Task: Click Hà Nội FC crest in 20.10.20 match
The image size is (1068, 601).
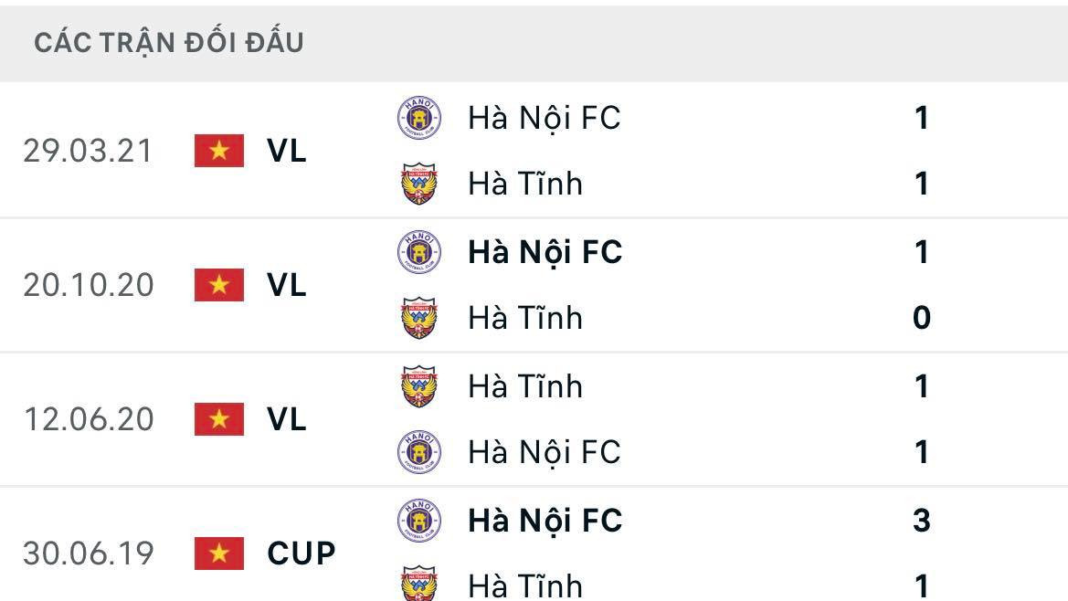Action: pyautogui.click(x=419, y=252)
